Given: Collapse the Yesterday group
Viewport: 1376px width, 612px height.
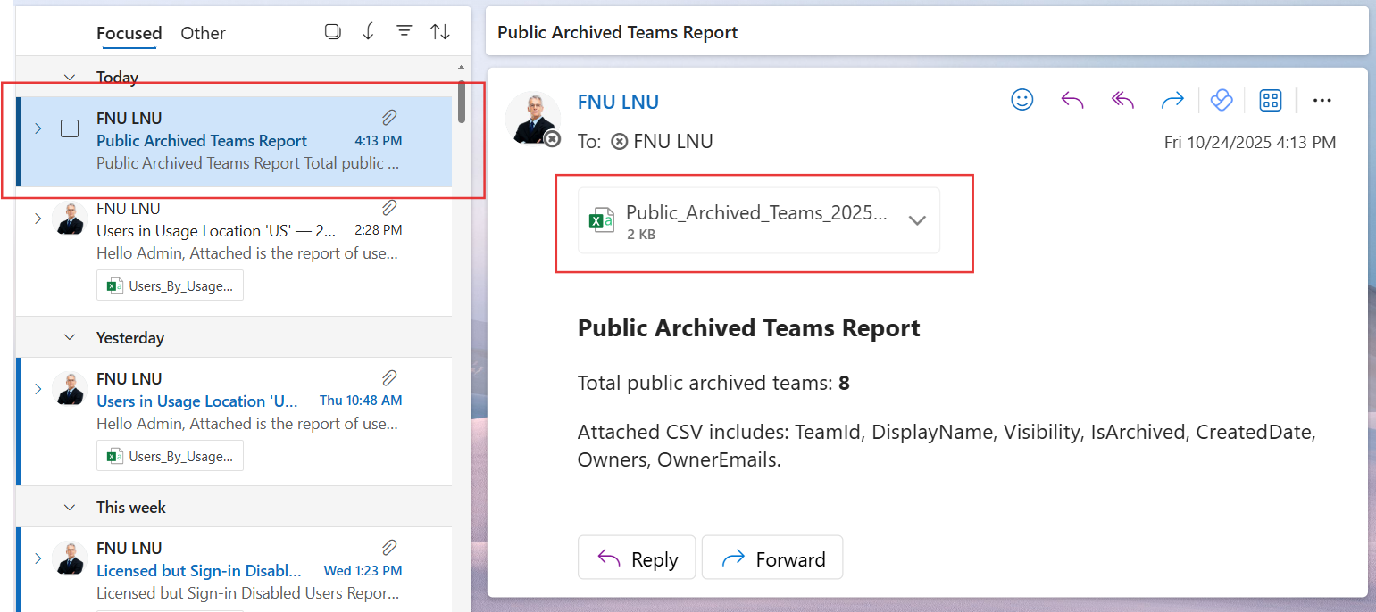Looking at the screenshot, I should (69, 338).
